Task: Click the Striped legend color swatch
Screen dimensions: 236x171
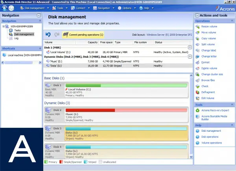Action: click(85, 162)
